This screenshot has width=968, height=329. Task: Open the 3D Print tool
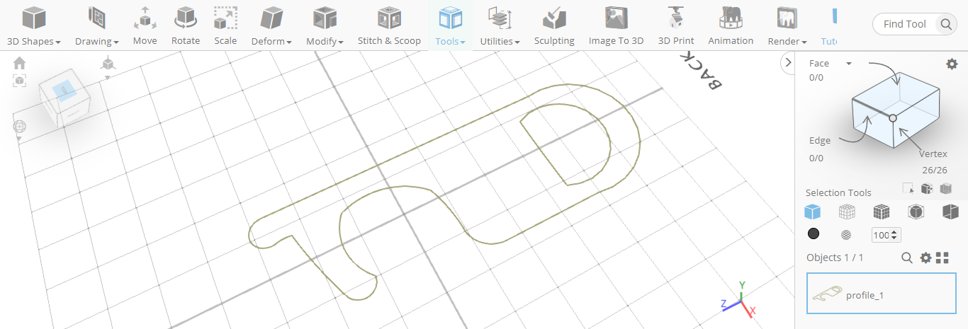tap(676, 25)
